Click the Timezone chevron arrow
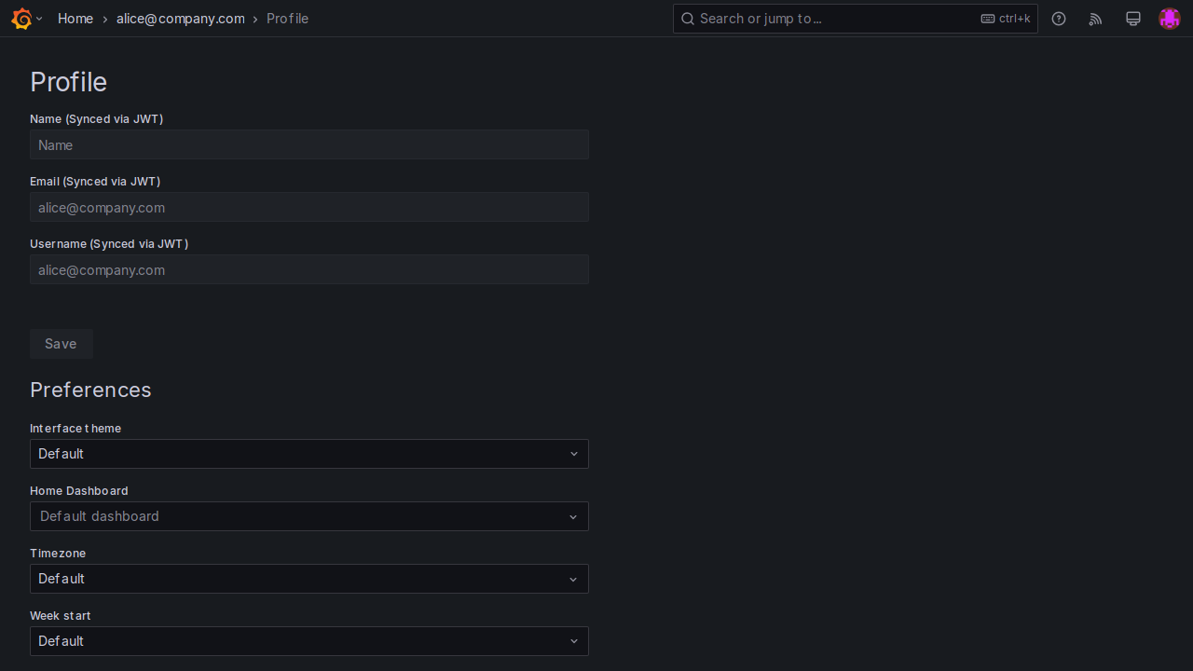This screenshot has height=671, width=1193. point(574,579)
